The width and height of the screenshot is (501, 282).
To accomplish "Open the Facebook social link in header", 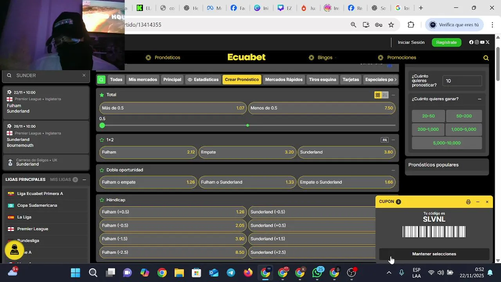I will (x=471, y=42).
